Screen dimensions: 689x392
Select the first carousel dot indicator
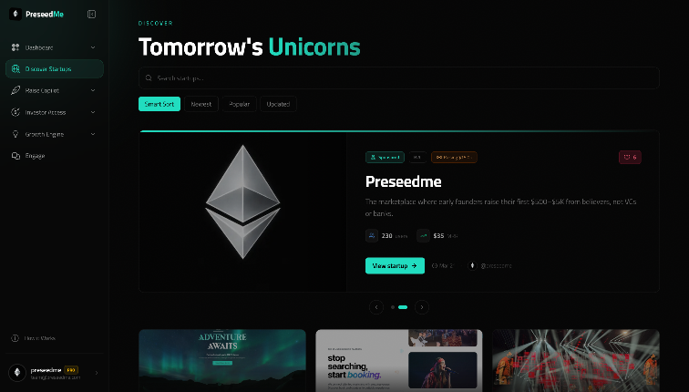(393, 307)
